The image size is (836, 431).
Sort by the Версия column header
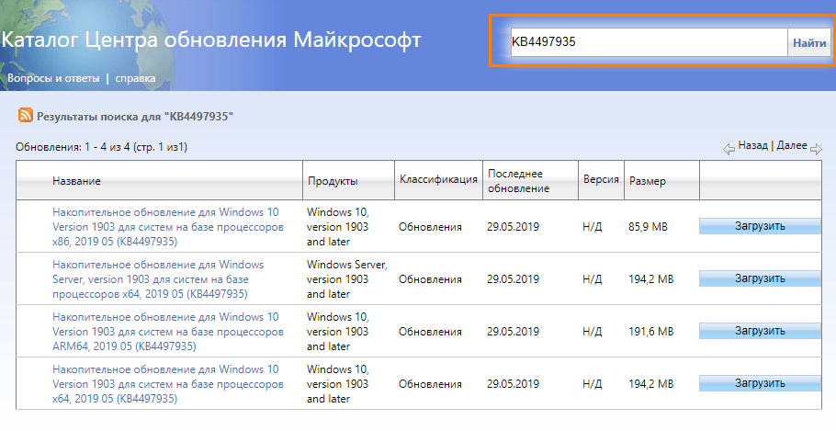[x=601, y=179]
